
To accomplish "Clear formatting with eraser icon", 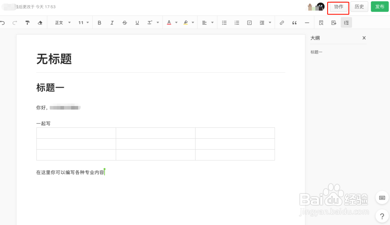I will [x=40, y=23].
